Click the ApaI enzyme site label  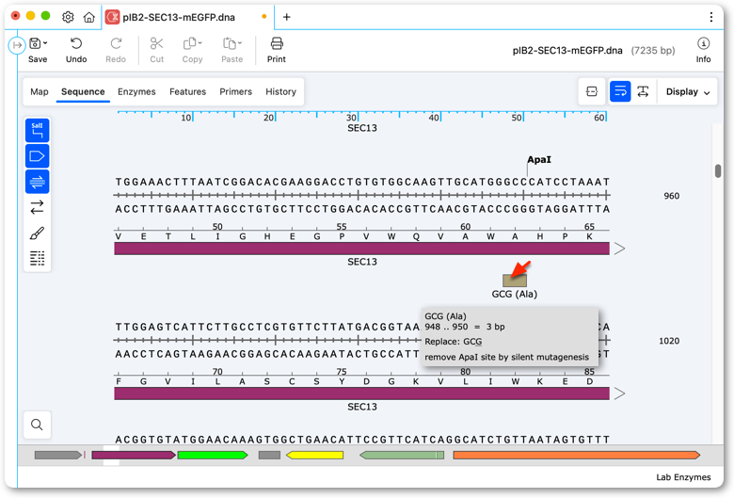click(x=539, y=160)
